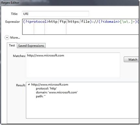Click inside the Expression regex box
Screen dimensions: 140x125
[81, 27]
